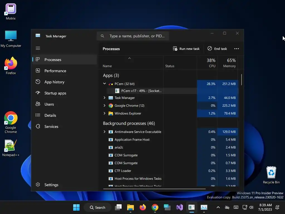
Task: Click the Apps (3) group header
Action: pos(111,76)
